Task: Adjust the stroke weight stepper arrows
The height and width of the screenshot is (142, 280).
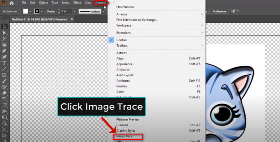Action: click(59, 12)
